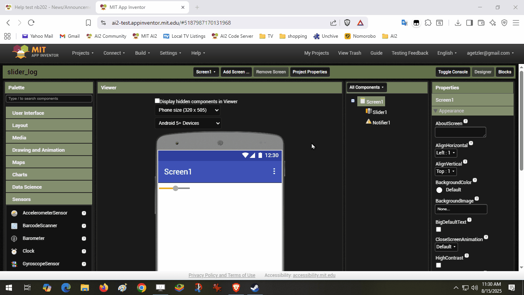The width and height of the screenshot is (524, 295).
Task: Click the Notifier1 warning icon in tree
Action: [368, 122]
